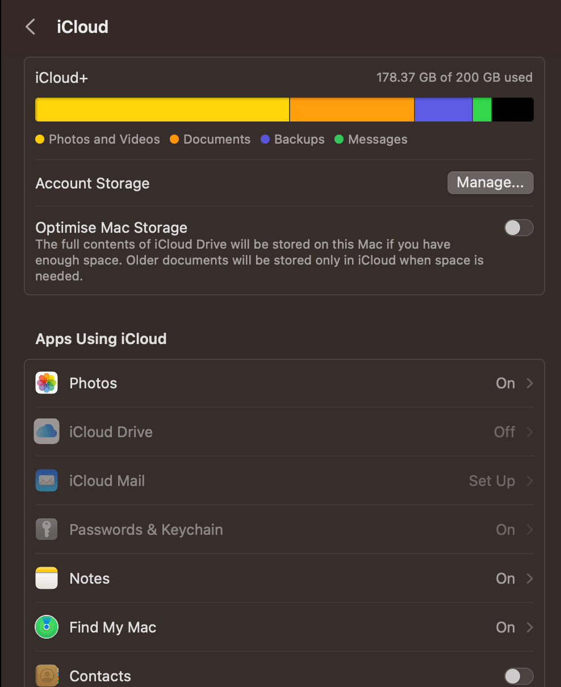Click the Notes app icon

47,578
